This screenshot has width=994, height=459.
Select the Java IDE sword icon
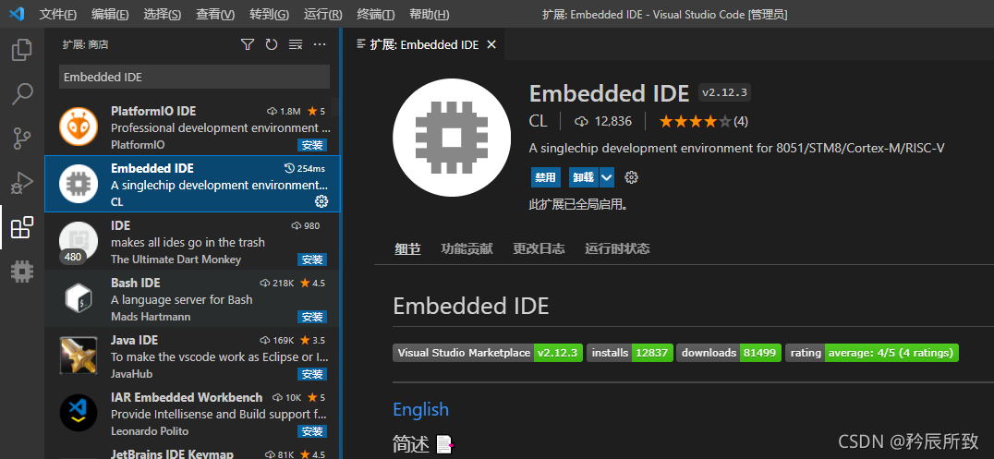tap(79, 355)
